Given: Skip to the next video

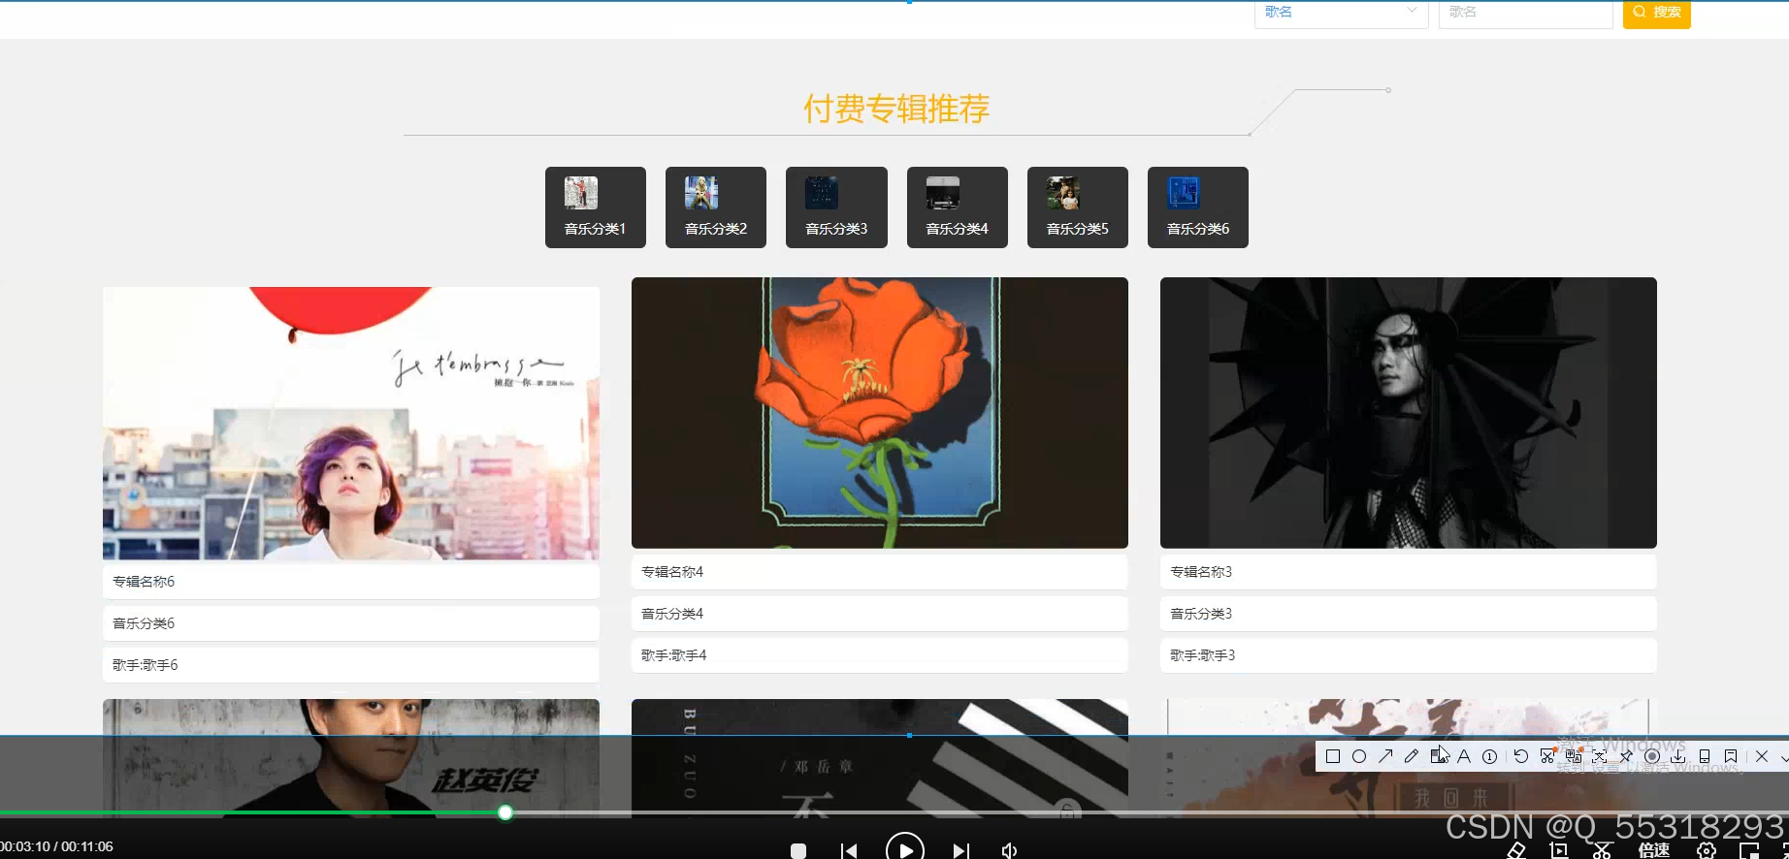Looking at the screenshot, I should coord(960,850).
